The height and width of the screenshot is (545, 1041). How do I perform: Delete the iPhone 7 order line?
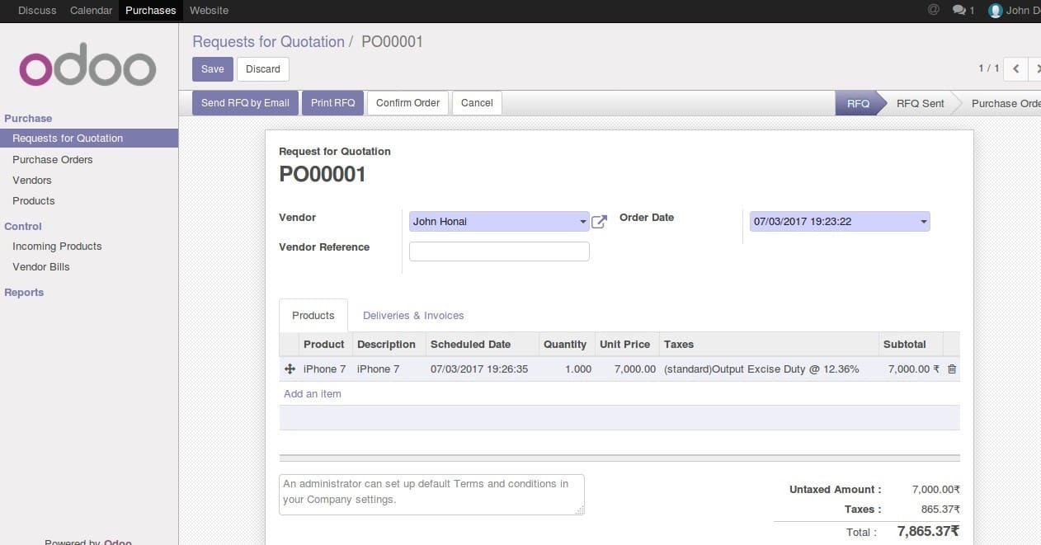tap(952, 369)
